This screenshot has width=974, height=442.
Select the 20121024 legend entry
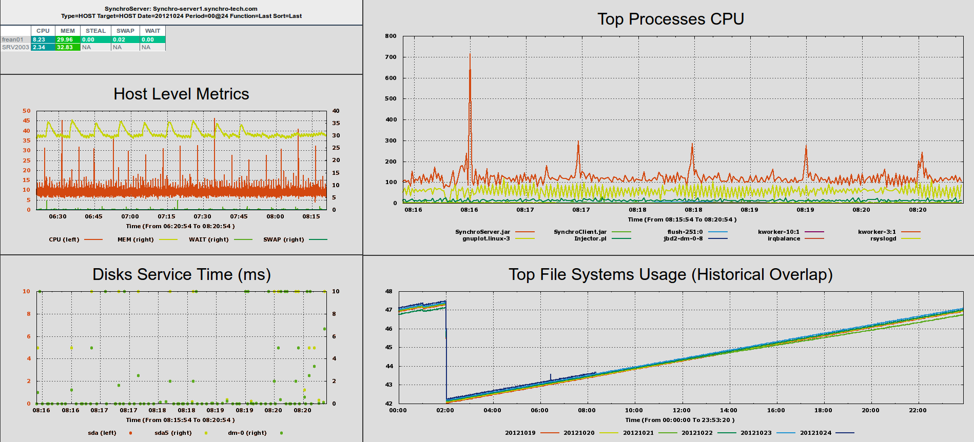[x=815, y=433]
